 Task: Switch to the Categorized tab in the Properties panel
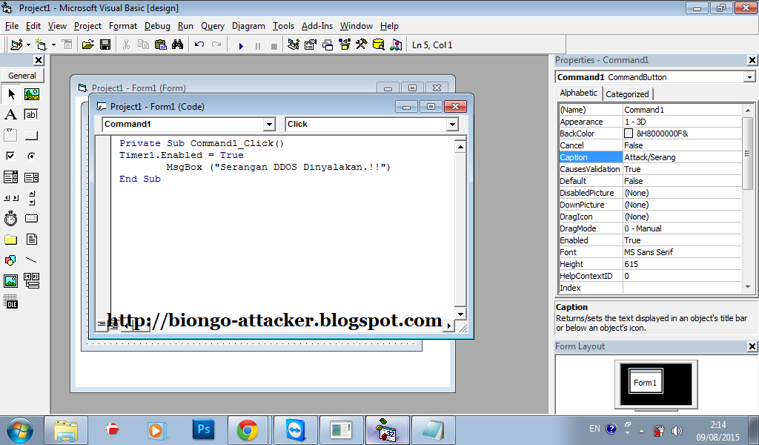click(x=627, y=94)
